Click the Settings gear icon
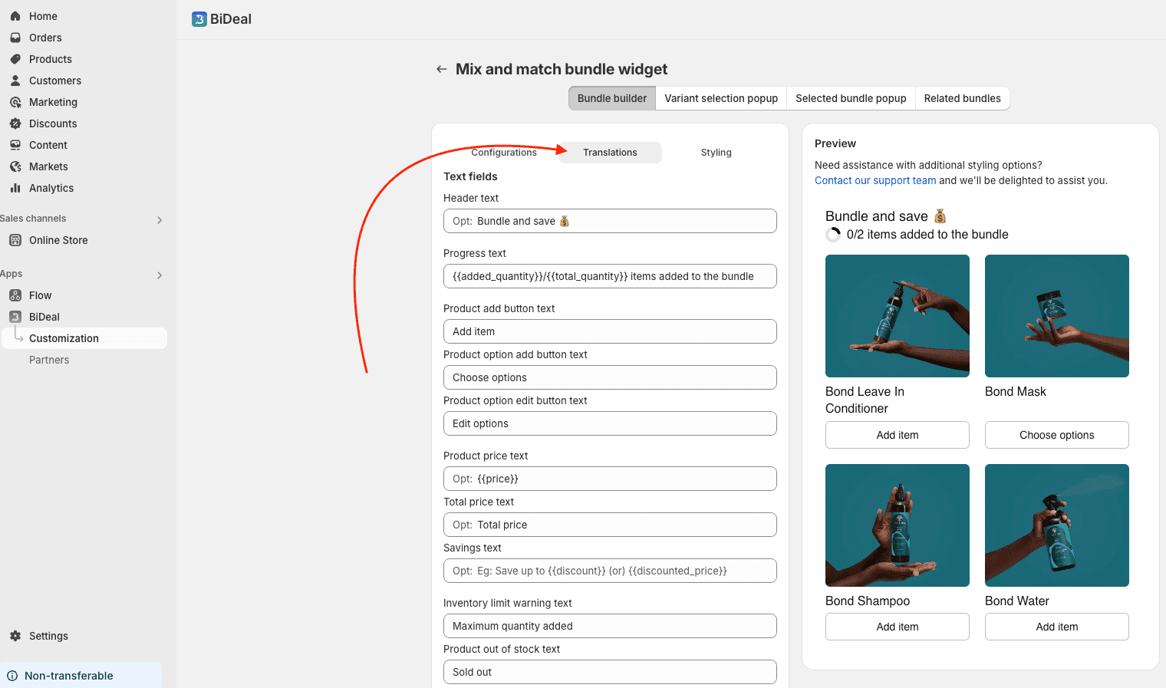The height and width of the screenshot is (688, 1166). 15,636
